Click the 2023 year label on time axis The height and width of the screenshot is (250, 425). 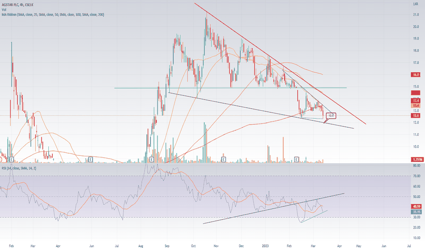coord(265,246)
